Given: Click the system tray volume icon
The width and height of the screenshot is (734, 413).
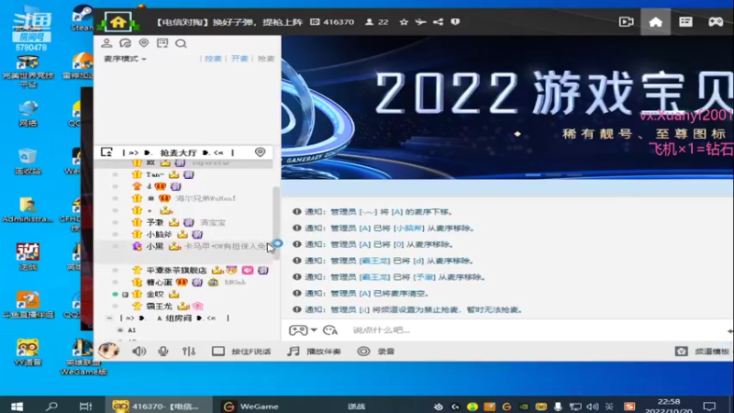Looking at the screenshot, I should [x=592, y=407].
